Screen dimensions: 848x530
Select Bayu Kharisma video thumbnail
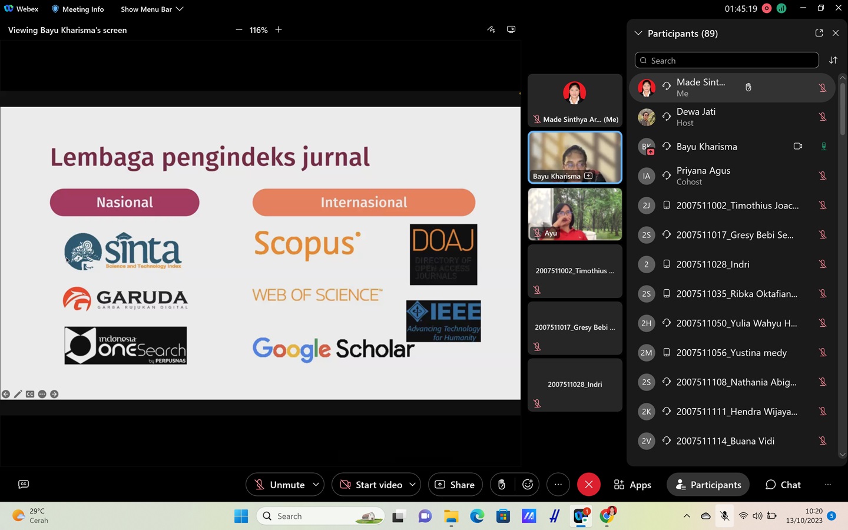575,157
